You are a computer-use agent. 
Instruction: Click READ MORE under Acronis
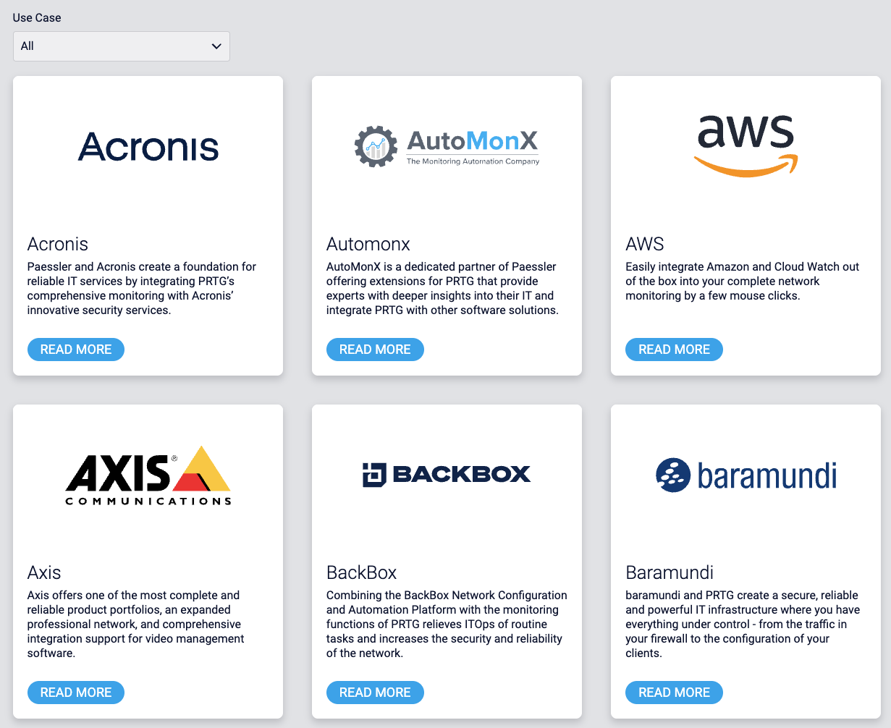76,350
